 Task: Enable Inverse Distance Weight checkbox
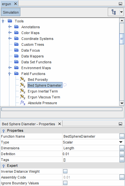65,171
